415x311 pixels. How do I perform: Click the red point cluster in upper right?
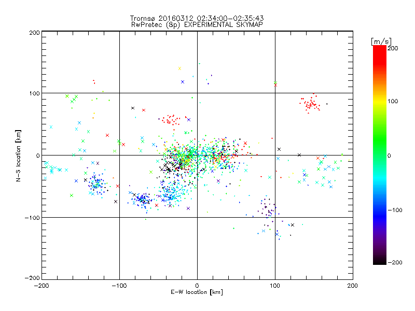(x=311, y=103)
